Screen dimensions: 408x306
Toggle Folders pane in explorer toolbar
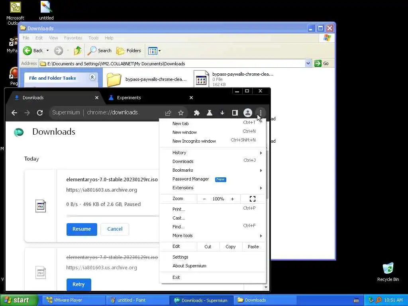[129, 51]
